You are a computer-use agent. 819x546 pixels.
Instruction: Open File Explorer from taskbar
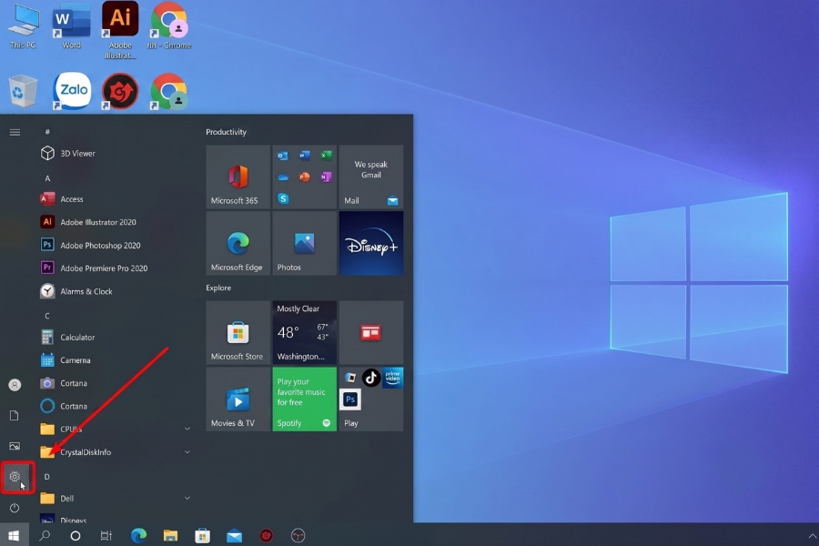pyautogui.click(x=170, y=536)
